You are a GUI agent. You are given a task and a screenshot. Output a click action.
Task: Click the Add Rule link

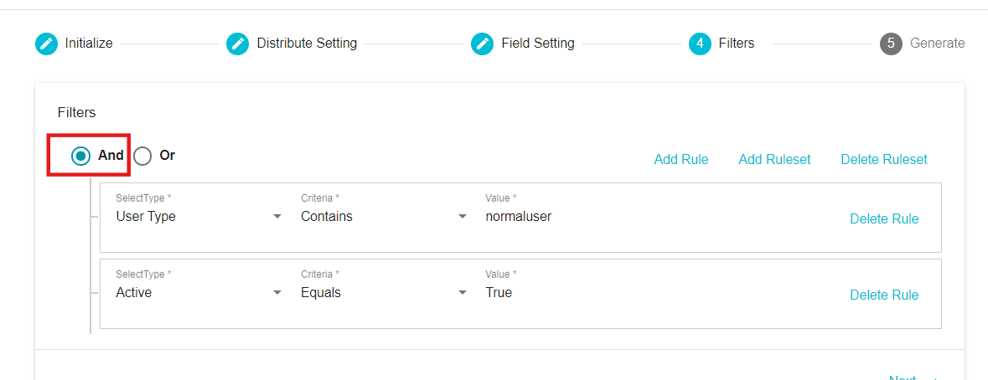(681, 160)
